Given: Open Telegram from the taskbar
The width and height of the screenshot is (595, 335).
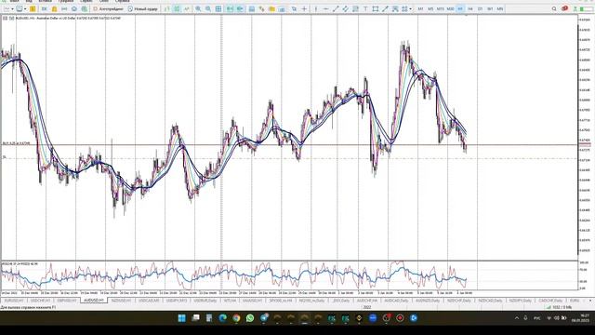Looking at the screenshot, I should [264, 318].
